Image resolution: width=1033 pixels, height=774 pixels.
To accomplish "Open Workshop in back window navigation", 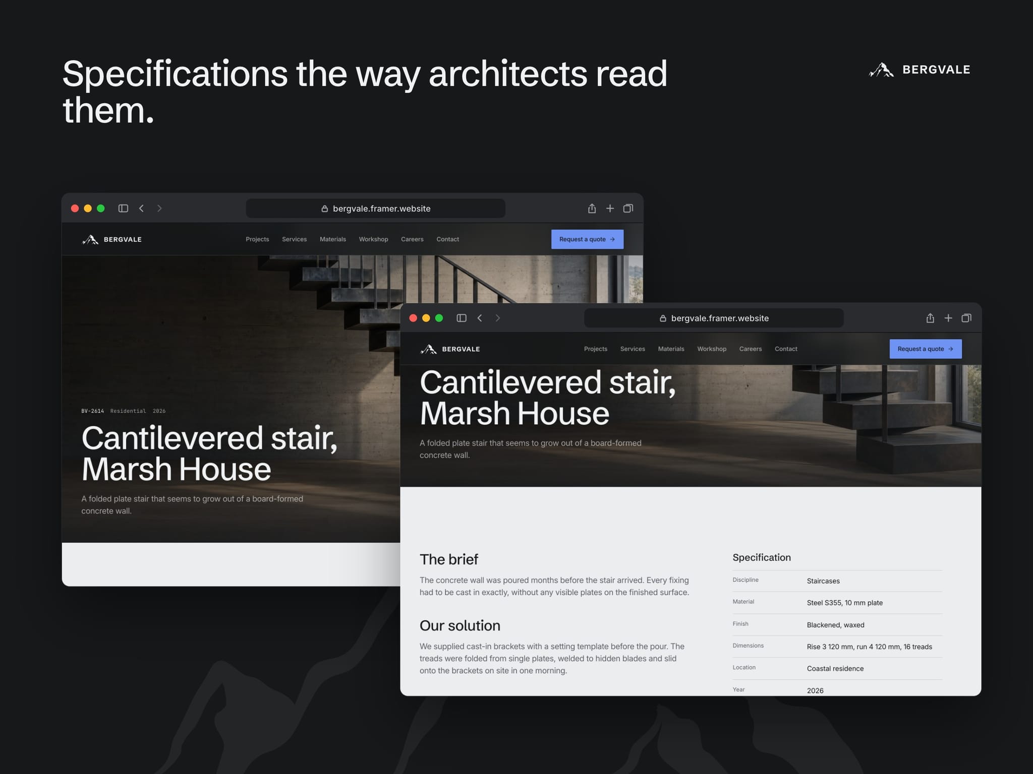I will tap(373, 239).
